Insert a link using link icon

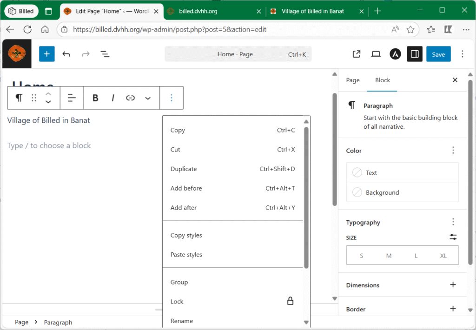[130, 98]
